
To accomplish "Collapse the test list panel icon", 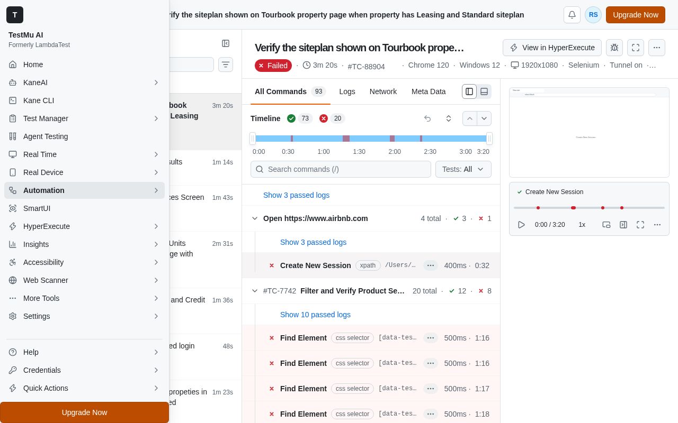I will tap(226, 43).
